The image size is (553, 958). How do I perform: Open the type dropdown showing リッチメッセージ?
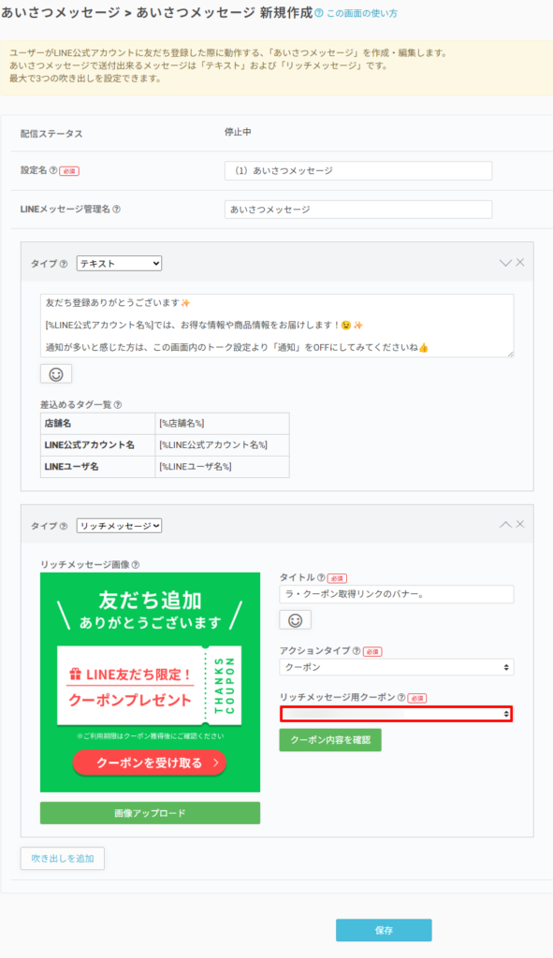(x=119, y=526)
